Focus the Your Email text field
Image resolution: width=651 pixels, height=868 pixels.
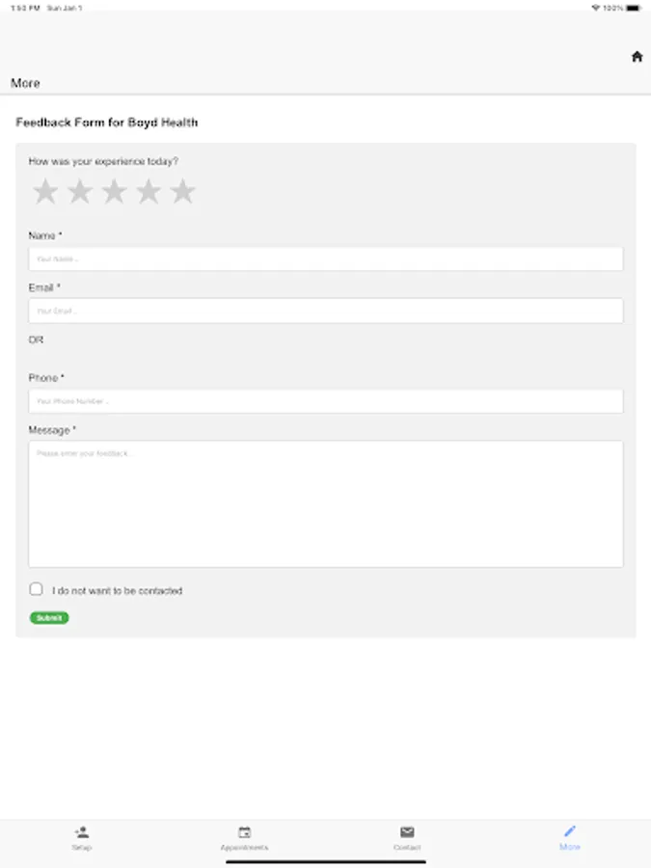point(325,312)
